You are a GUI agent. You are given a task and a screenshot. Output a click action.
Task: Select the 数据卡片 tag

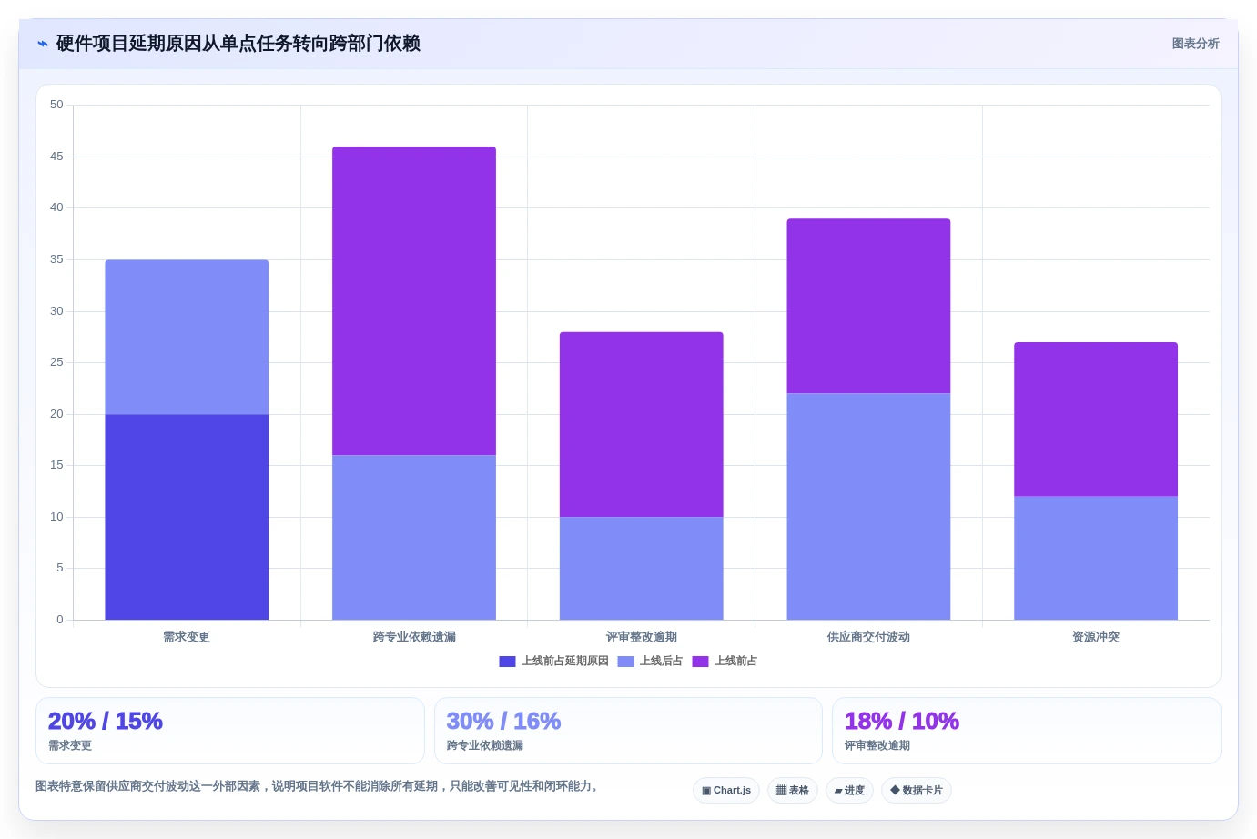coord(917,791)
